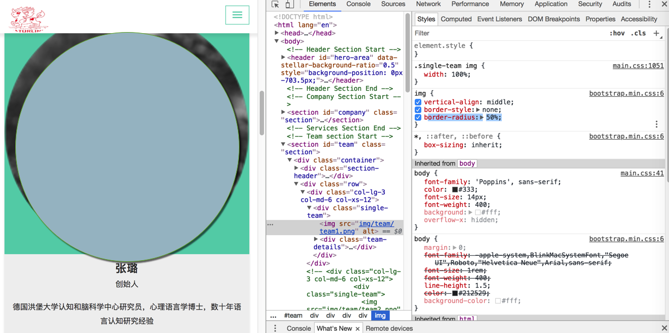Image resolution: width=669 pixels, height=333 pixels.
Task: Toggle the device toolbar icon
Action: pyautogui.click(x=290, y=4)
